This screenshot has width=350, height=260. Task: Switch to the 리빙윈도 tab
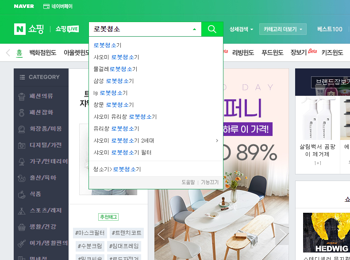243,53
